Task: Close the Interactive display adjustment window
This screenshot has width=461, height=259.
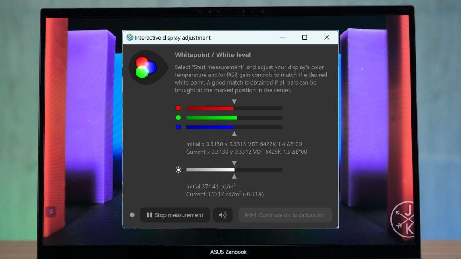Action: click(327, 37)
